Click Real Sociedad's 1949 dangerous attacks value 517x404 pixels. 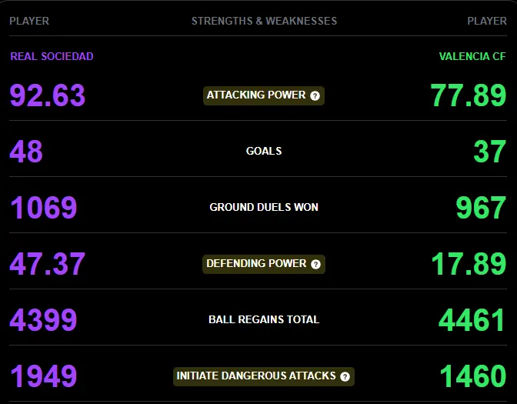pyautogui.click(x=44, y=376)
